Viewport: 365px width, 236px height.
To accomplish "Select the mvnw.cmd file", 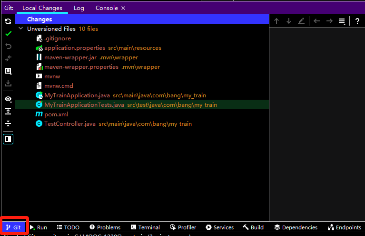I will (59, 86).
